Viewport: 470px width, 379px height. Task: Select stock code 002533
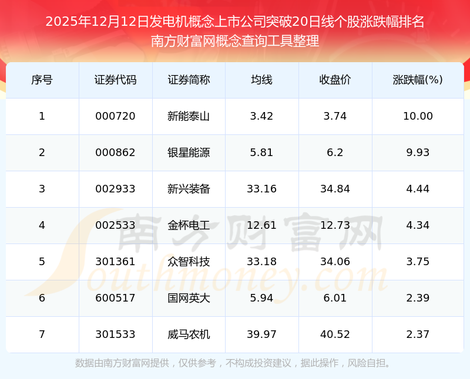[115, 225]
